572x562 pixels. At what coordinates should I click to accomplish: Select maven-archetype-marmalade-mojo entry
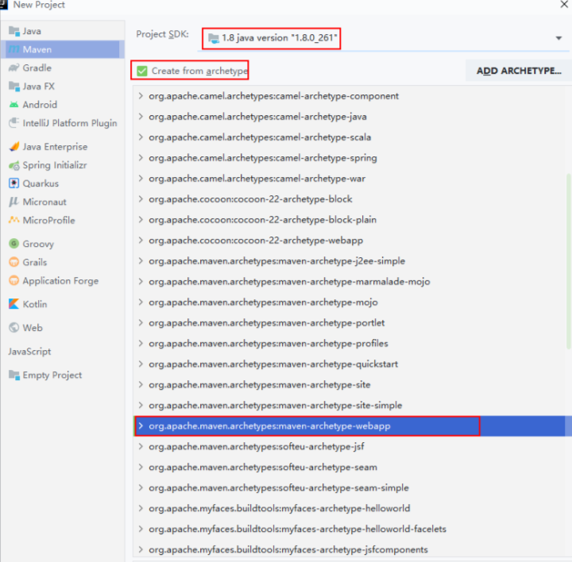tap(289, 282)
